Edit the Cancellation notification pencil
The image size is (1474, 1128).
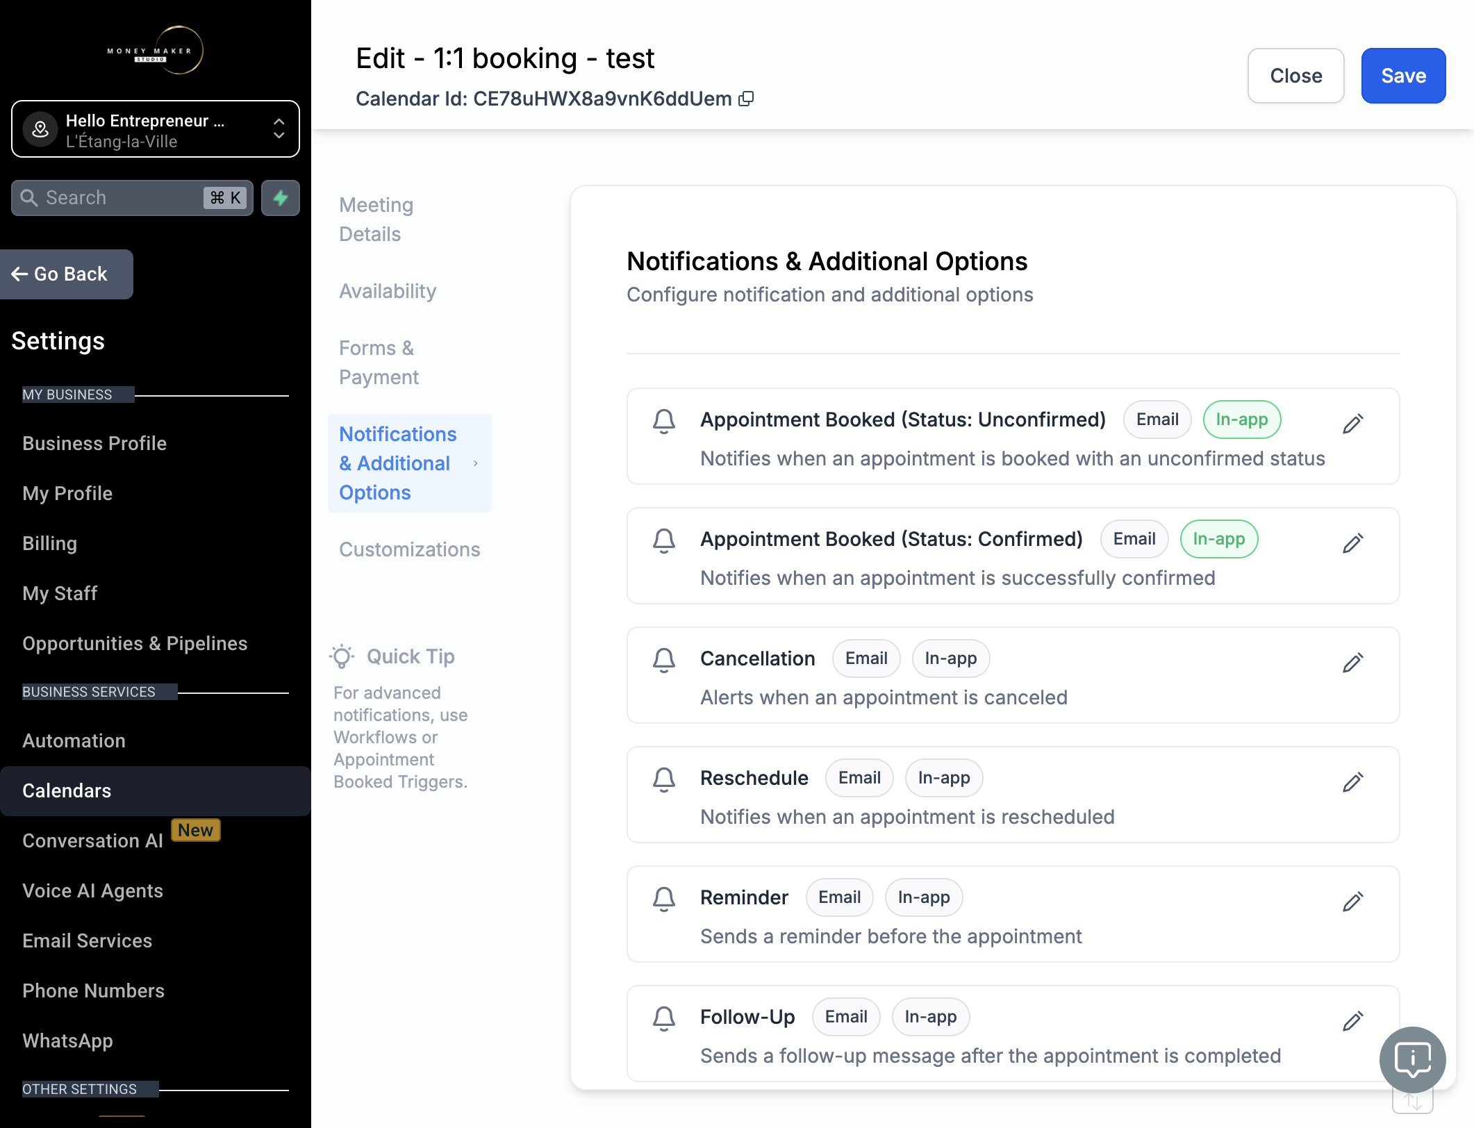pyautogui.click(x=1352, y=662)
